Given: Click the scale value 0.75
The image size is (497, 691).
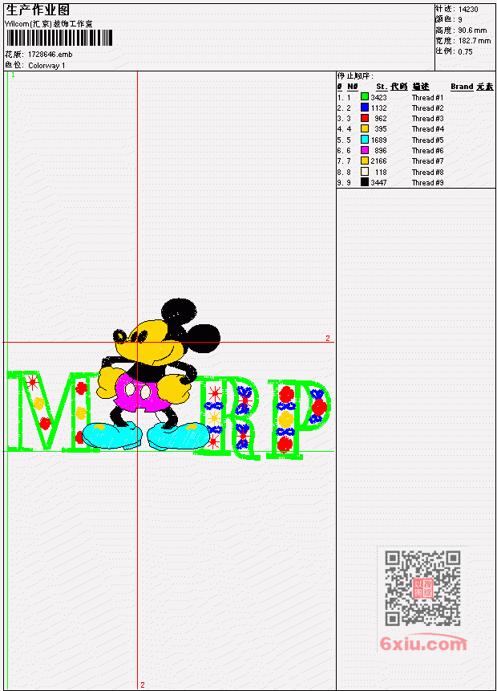Looking at the screenshot, I should pyautogui.click(x=465, y=51).
